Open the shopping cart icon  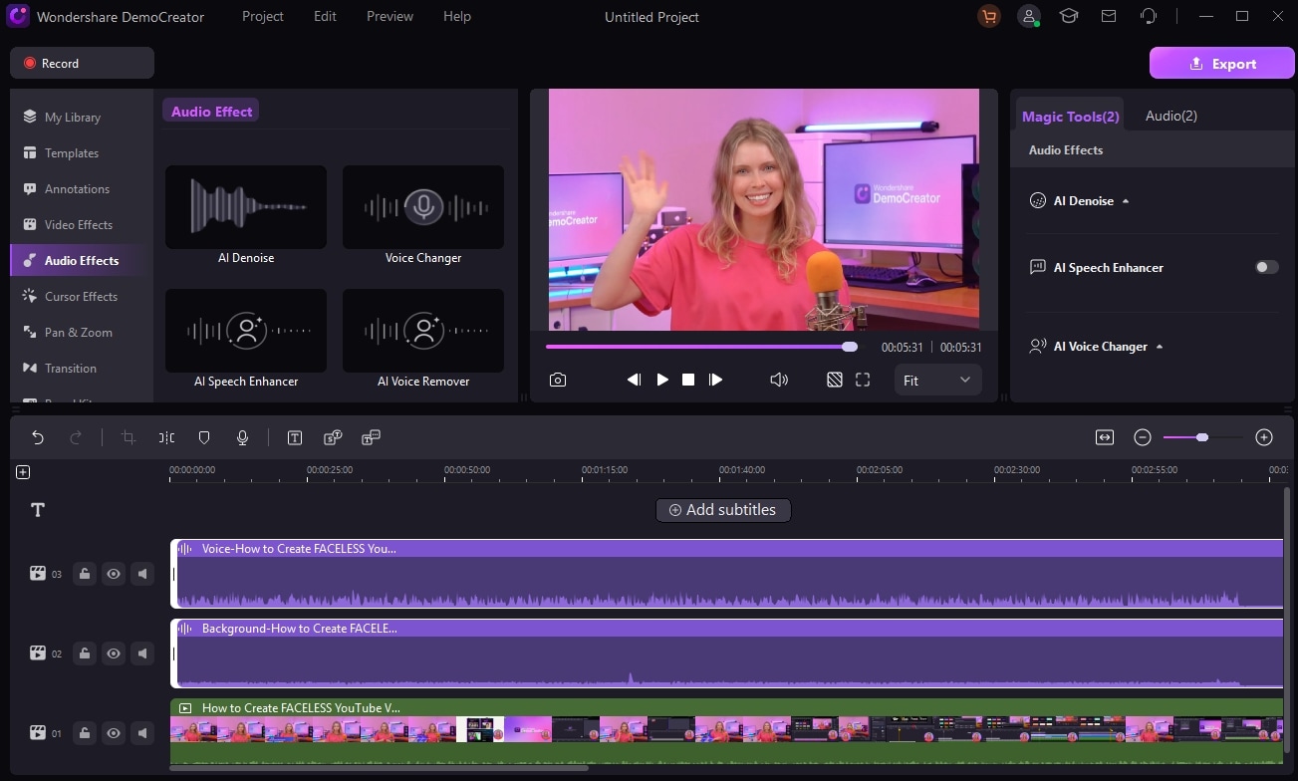pyautogui.click(x=988, y=17)
